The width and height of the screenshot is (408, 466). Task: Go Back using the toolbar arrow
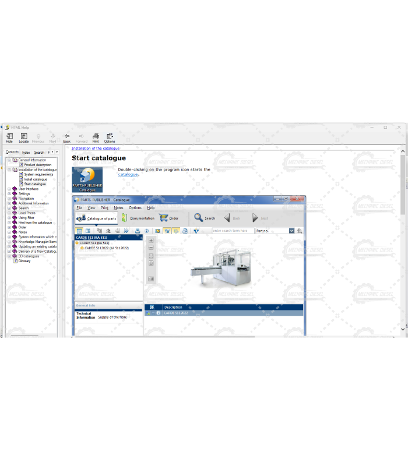coord(66,137)
